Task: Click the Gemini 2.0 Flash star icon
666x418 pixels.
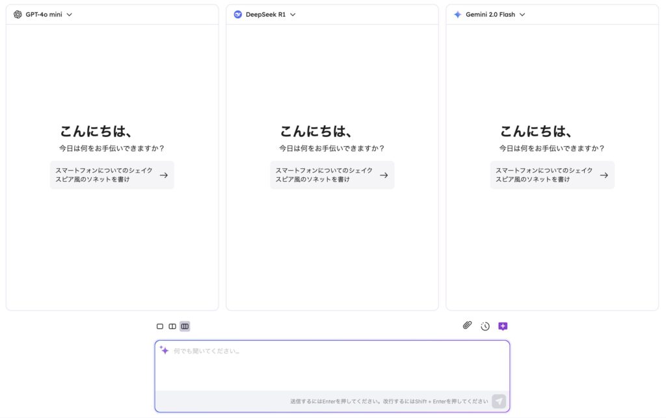Action: pyautogui.click(x=457, y=15)
